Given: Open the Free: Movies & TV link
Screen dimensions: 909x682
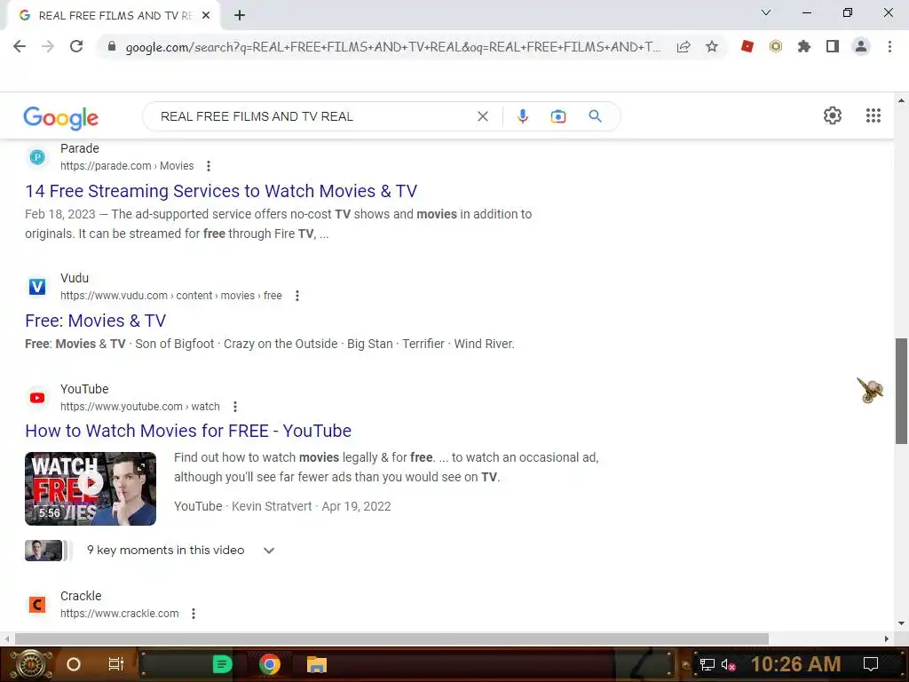Looking at the screenshot, I should click(96, 321).
